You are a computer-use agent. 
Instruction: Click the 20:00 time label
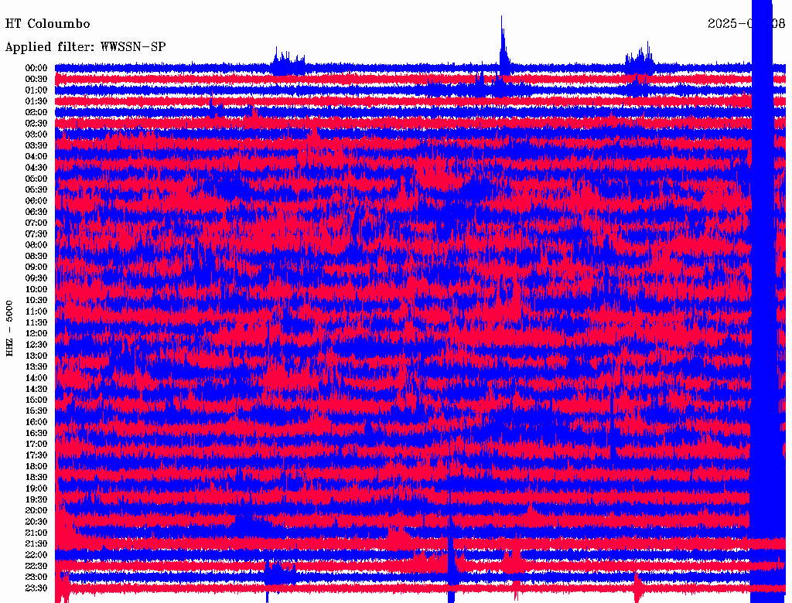[x=36, y=511]
